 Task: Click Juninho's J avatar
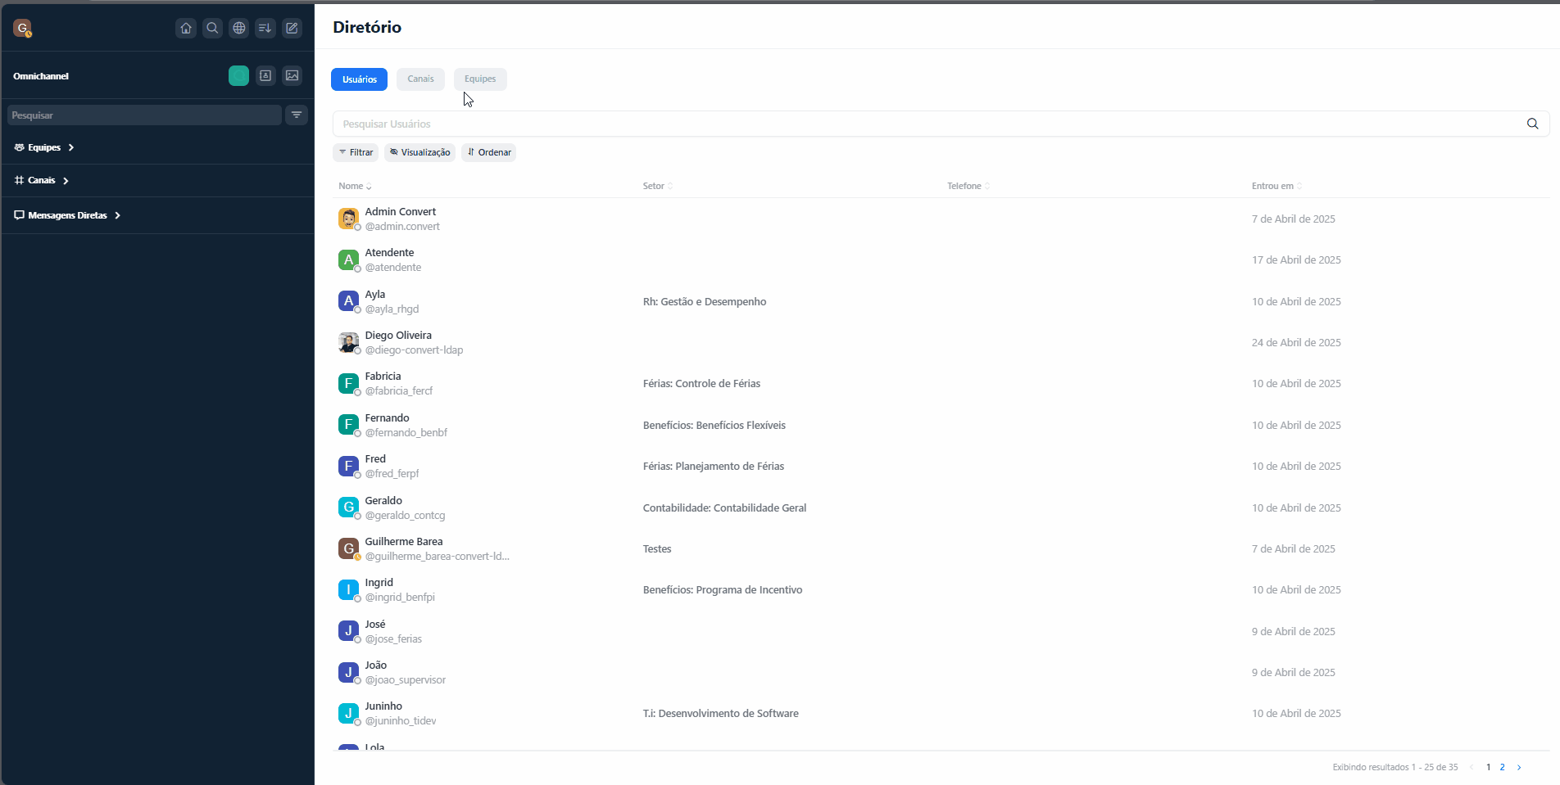pos(348,713)
